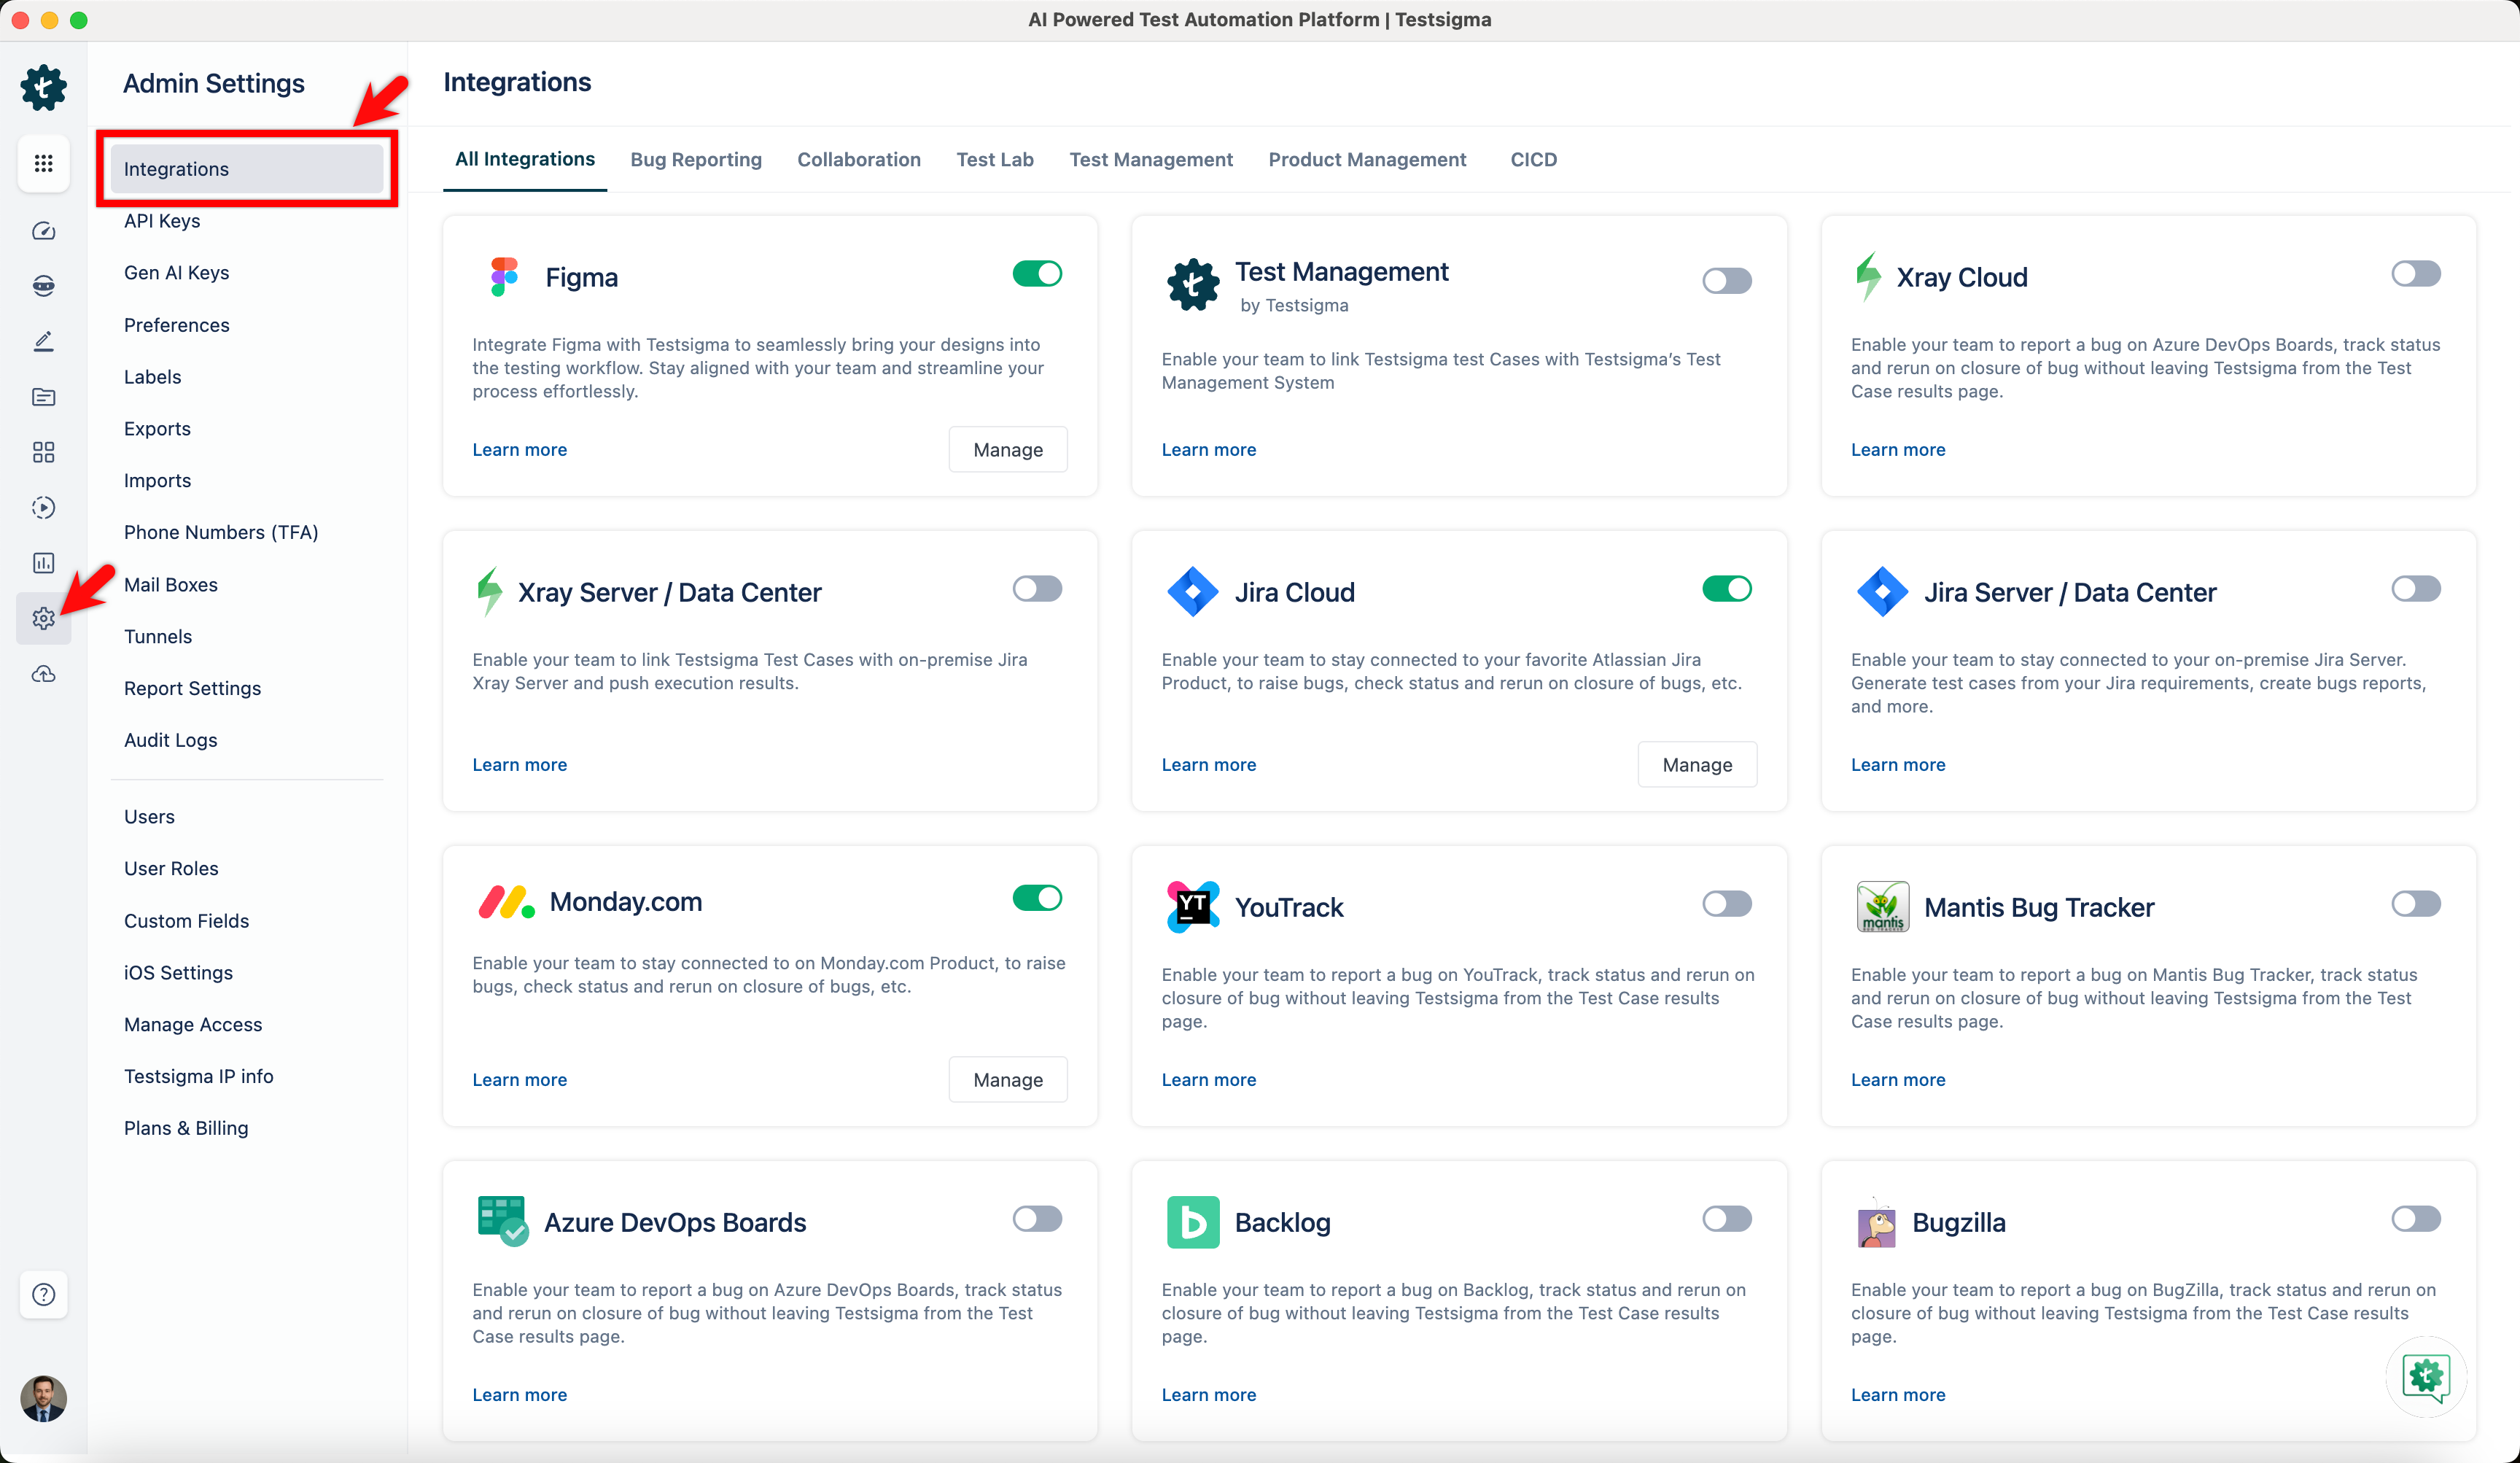Viewport: 2520px width, 1463px height.
Task: Open the dashboard speedometer icon in sidebar
Action: click(x=43, y=230)
